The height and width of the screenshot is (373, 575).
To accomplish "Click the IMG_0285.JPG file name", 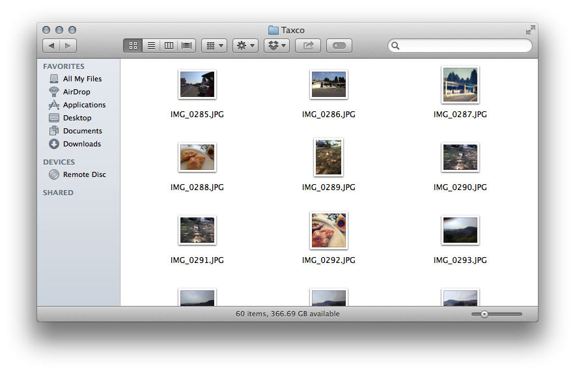I will pos(197,115).
